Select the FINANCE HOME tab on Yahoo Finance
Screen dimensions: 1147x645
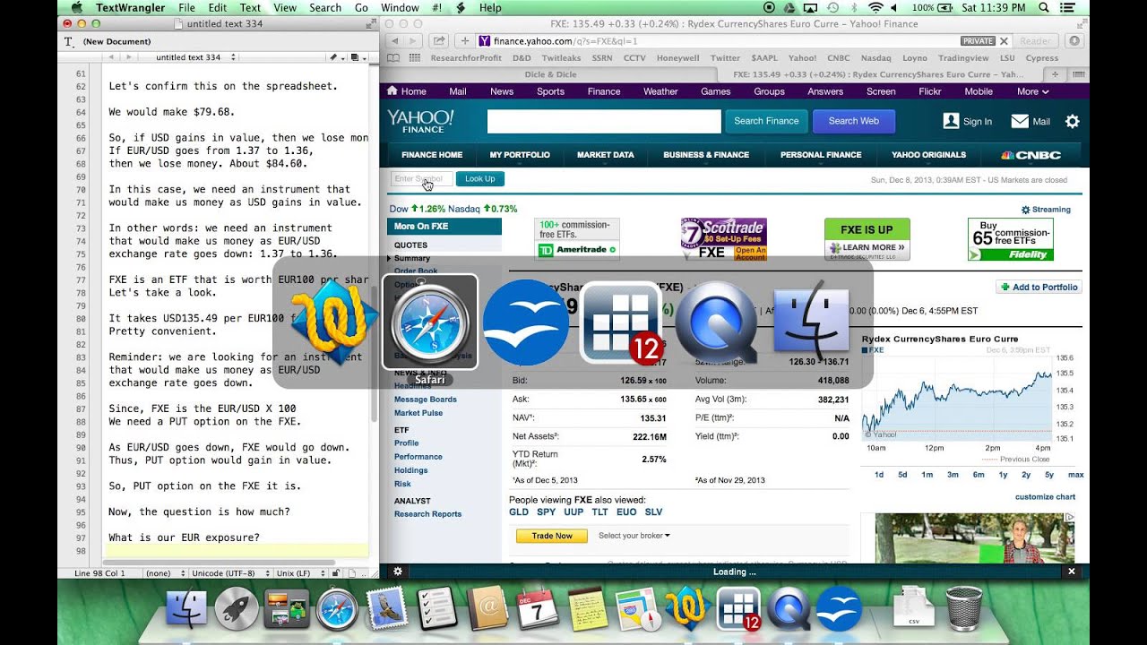[x=432, y=155]
